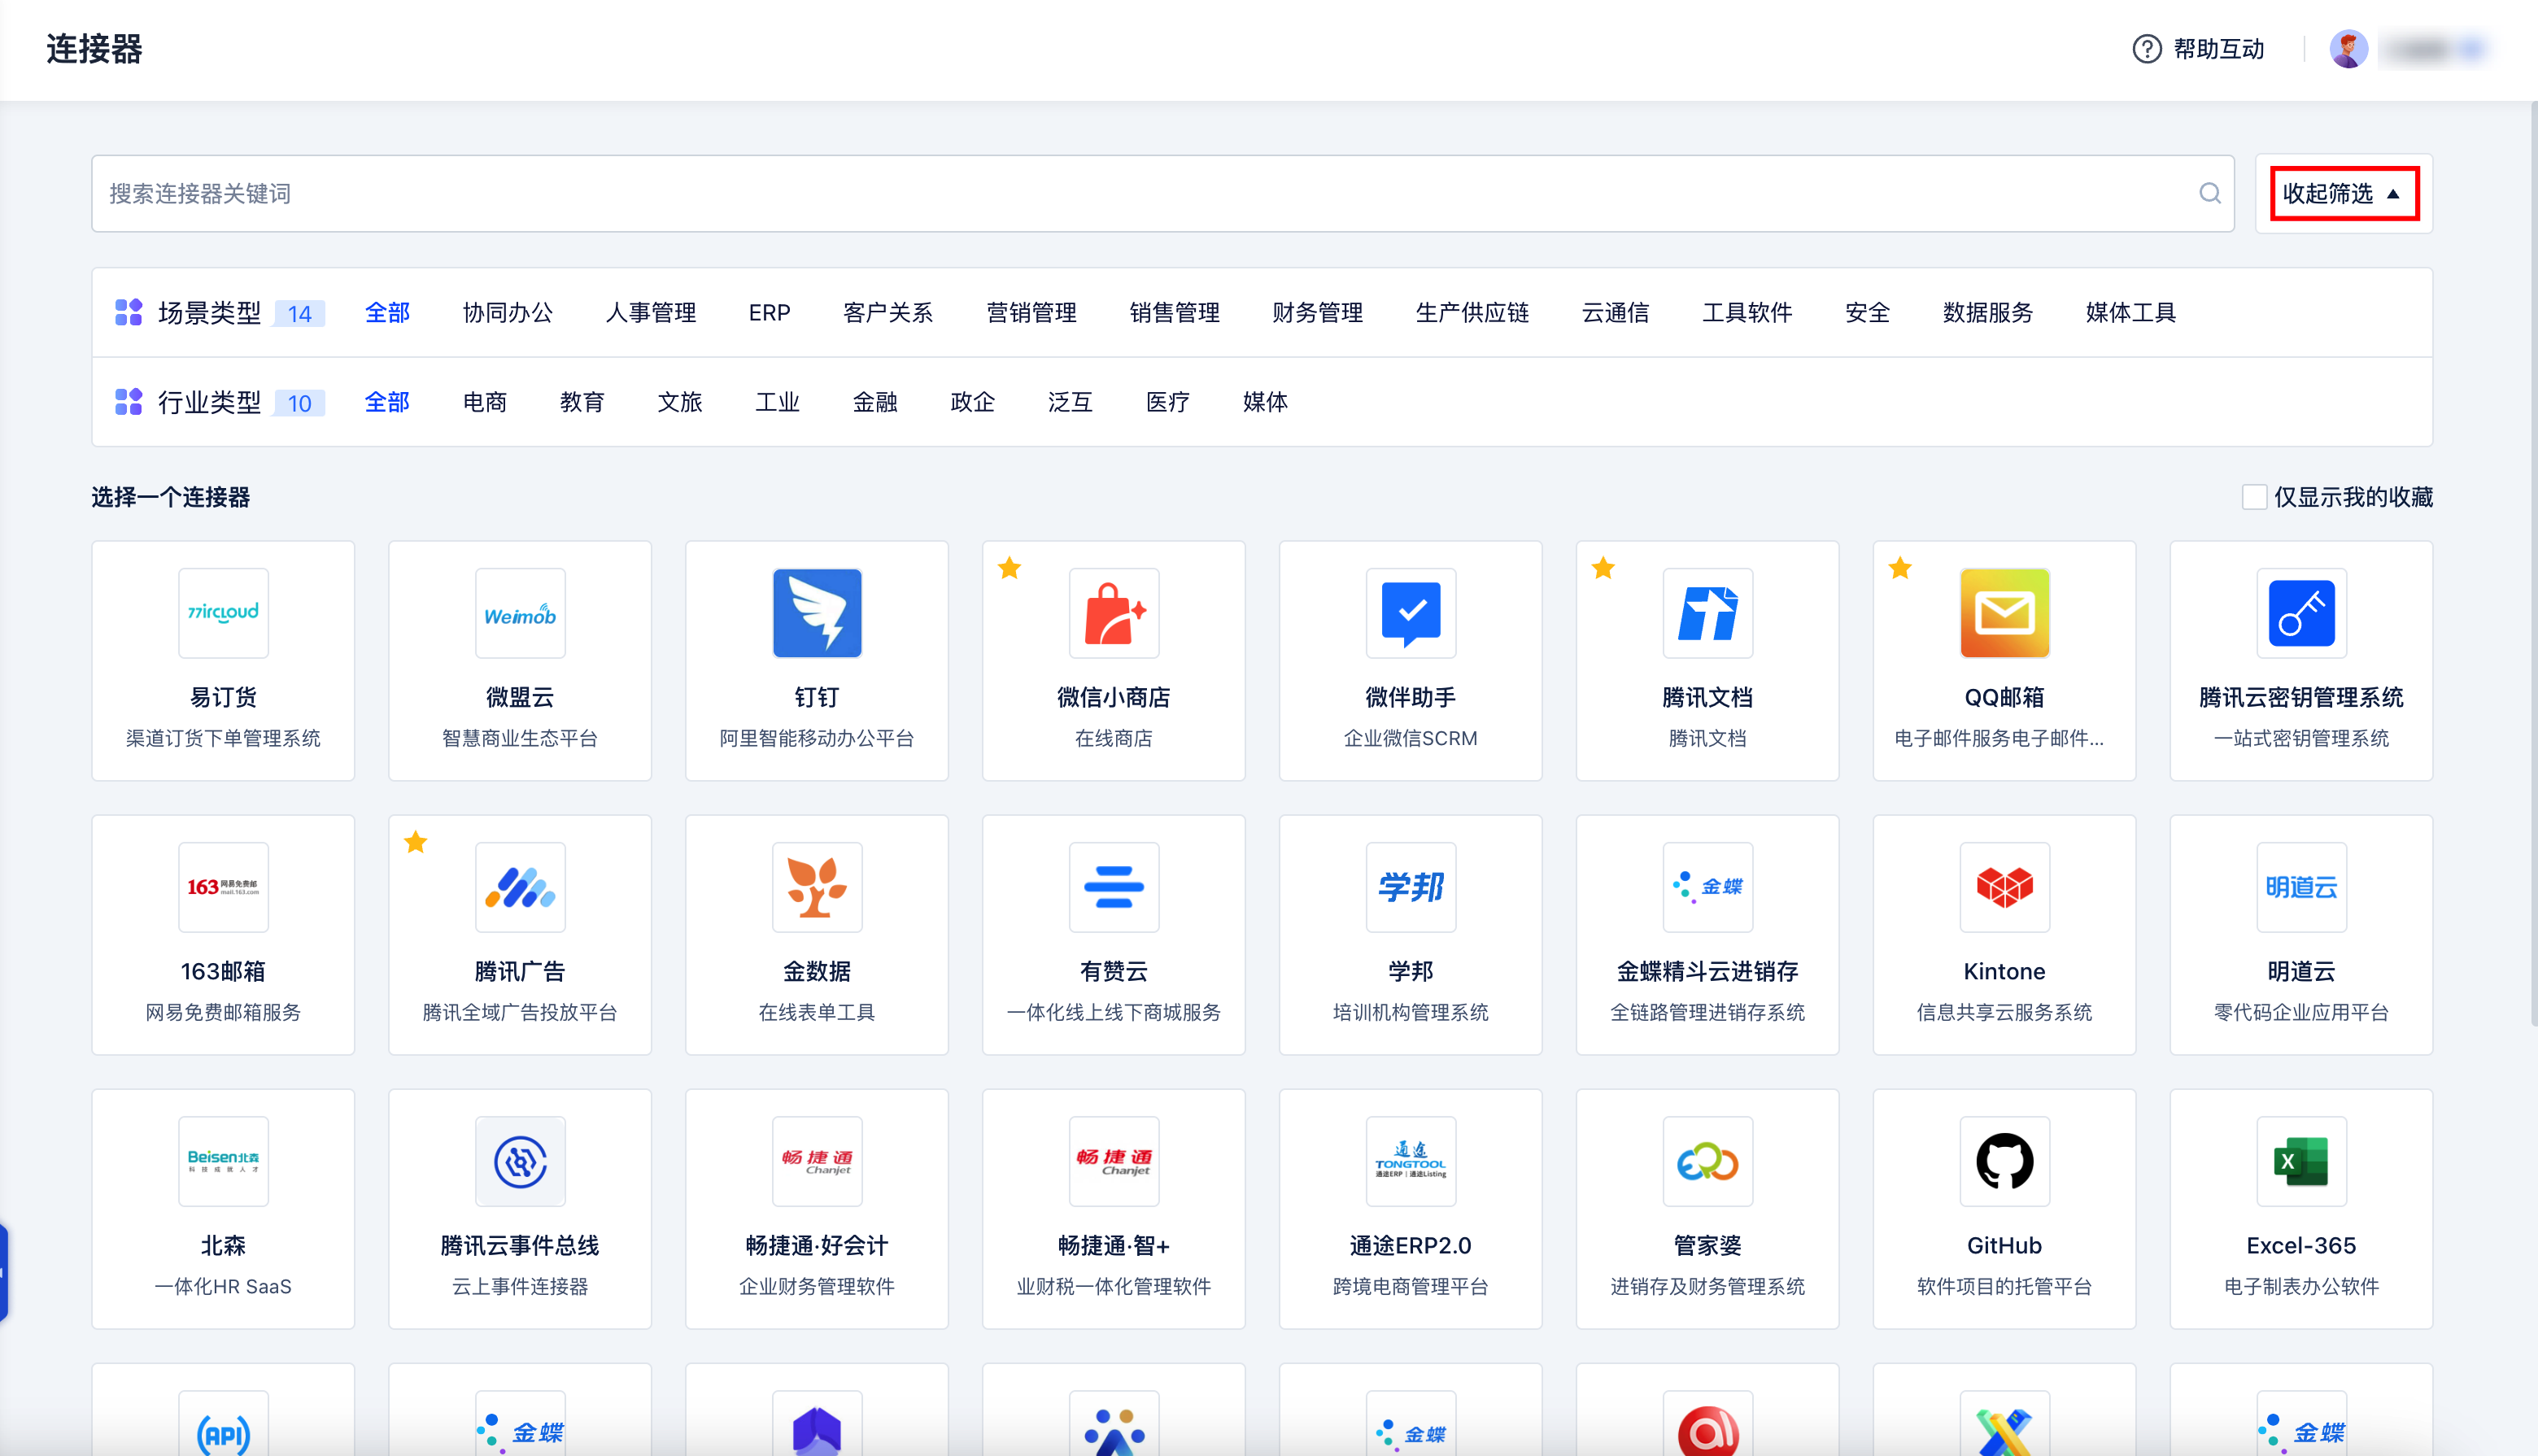Select the 北森 Beisen icon

click(223, 1161)
